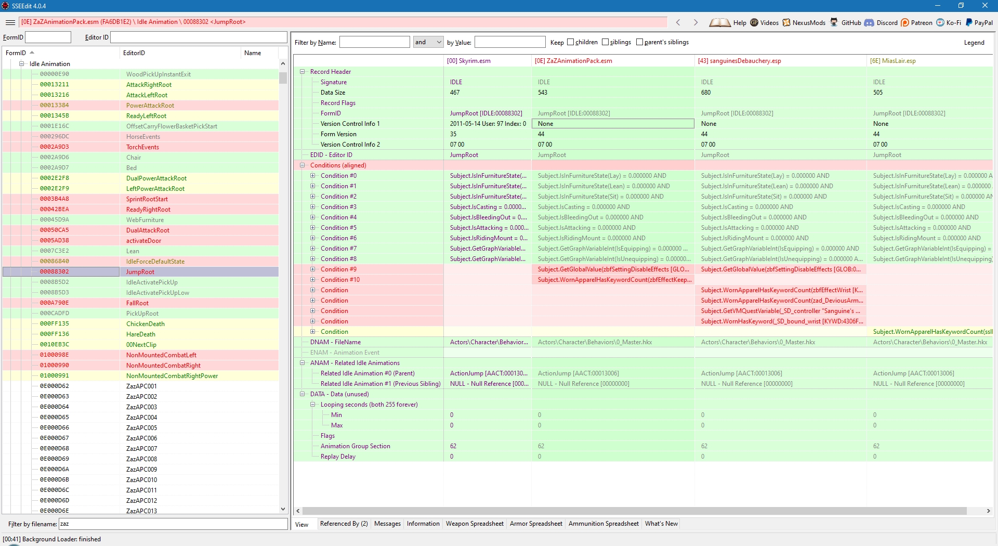The width and height of the screenshot is (998, 546).
Task: Click the Filter by filename field
Action: tap(173, 524)
